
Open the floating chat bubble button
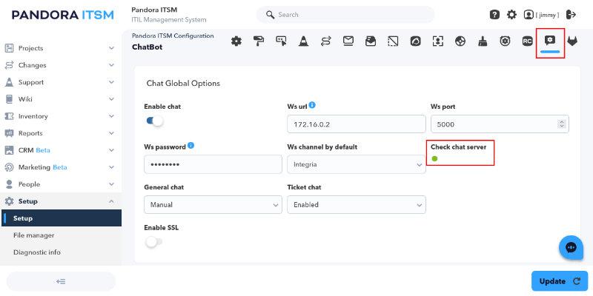pyautogui.click(x=571, y=247)
